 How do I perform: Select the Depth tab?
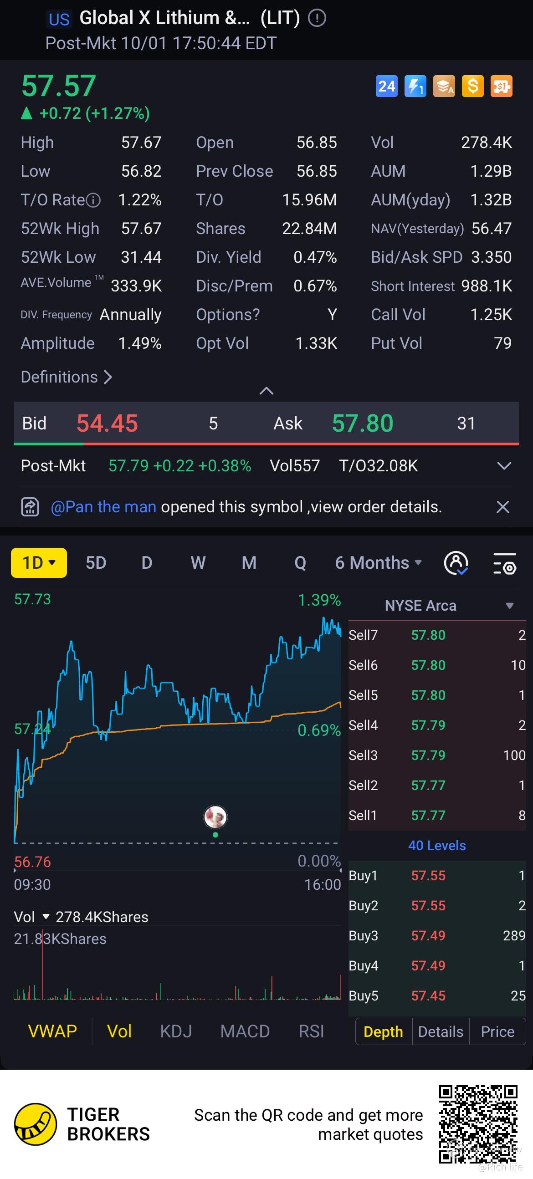coord(383,1031)
